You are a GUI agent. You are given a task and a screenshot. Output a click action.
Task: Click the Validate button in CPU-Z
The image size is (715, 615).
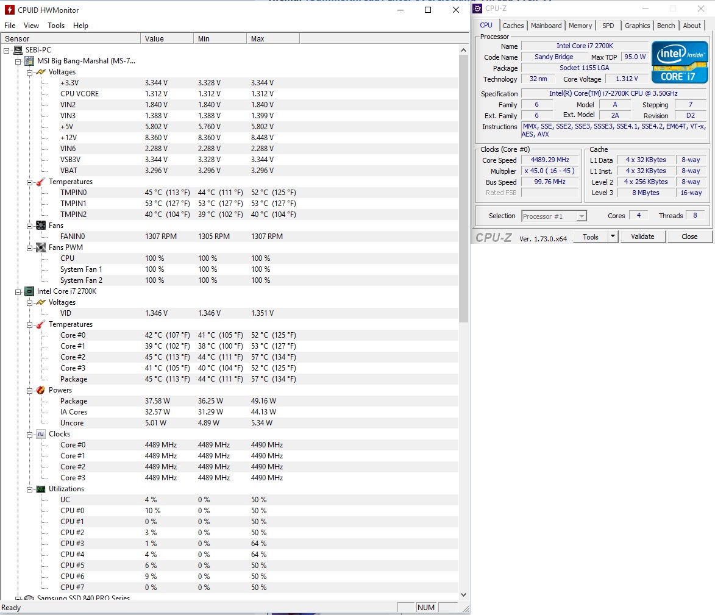click(x=642, y=236)
